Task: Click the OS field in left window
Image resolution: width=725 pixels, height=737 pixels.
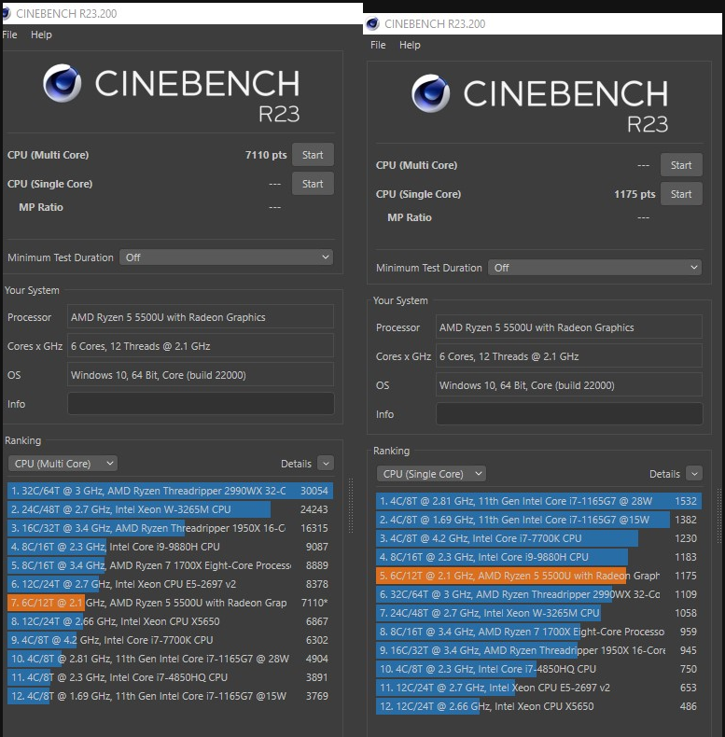Action: tap(201, 375)
